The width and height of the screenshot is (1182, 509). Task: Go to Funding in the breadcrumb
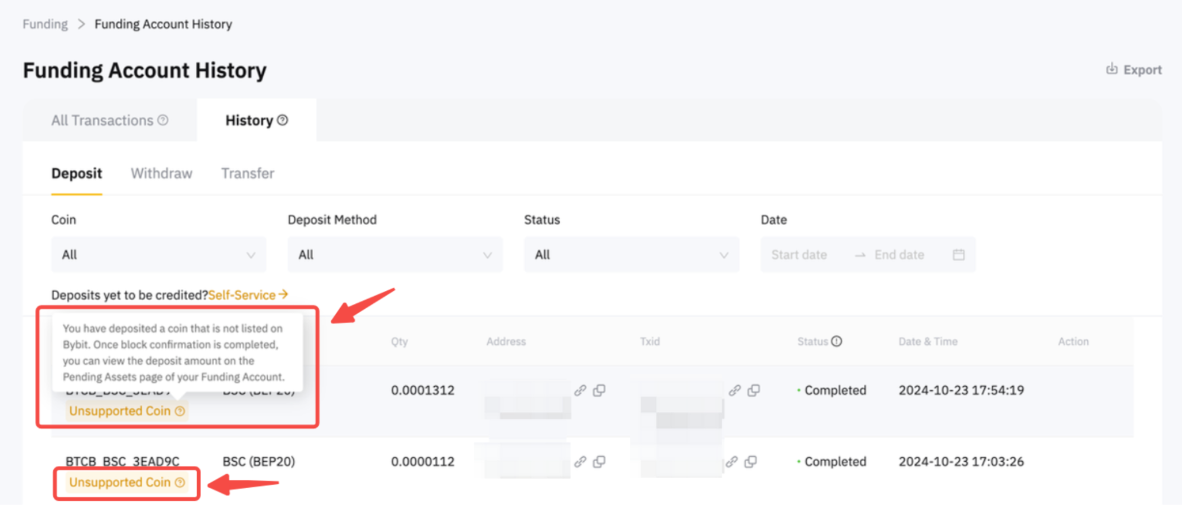point(45,24)
